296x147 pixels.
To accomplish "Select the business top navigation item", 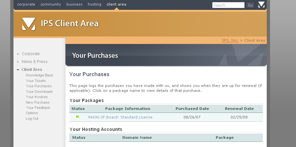I will 74,5.
